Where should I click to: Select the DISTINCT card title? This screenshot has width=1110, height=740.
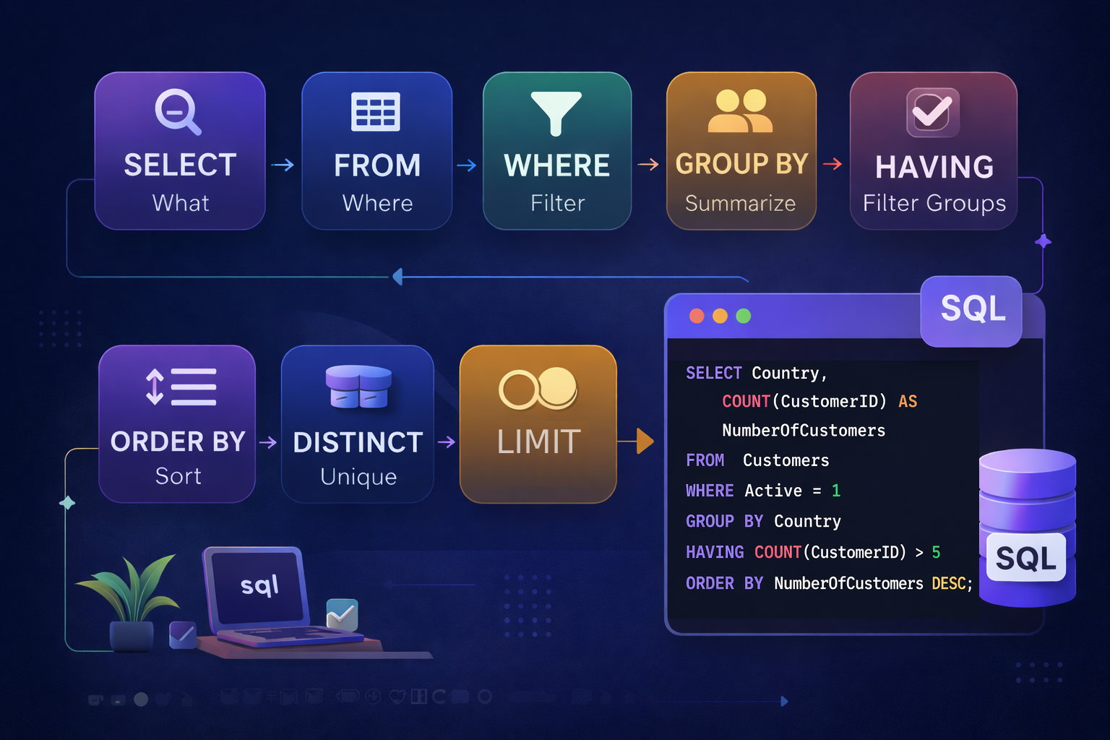click(358, 442)
